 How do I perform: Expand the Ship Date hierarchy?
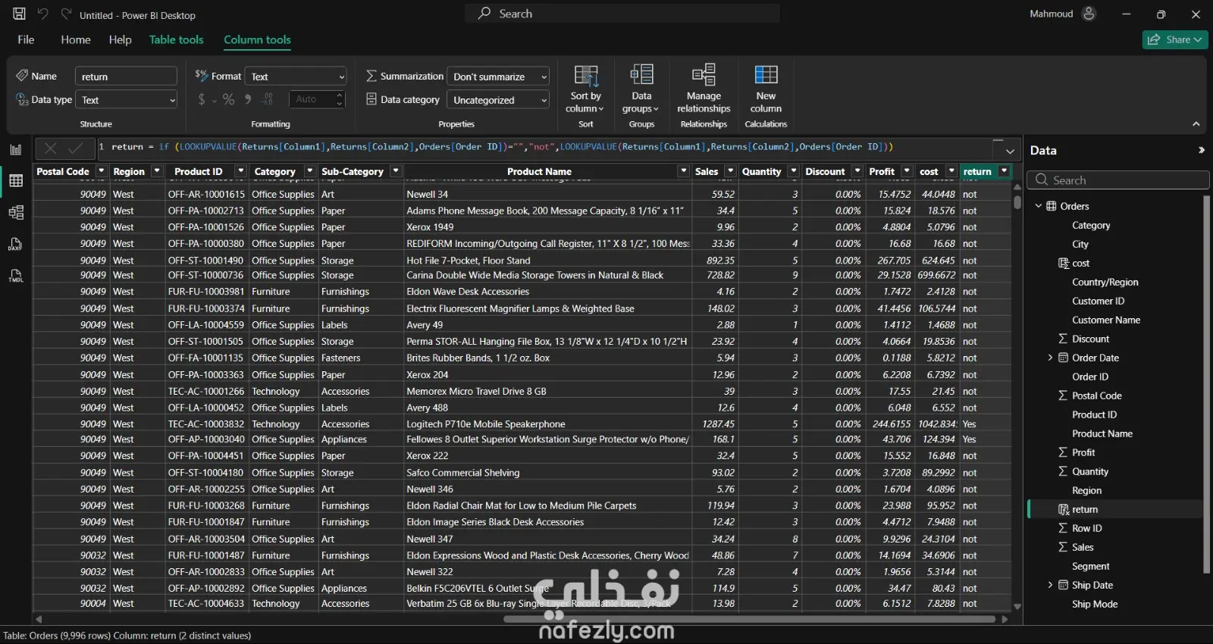coord(1050,585)
